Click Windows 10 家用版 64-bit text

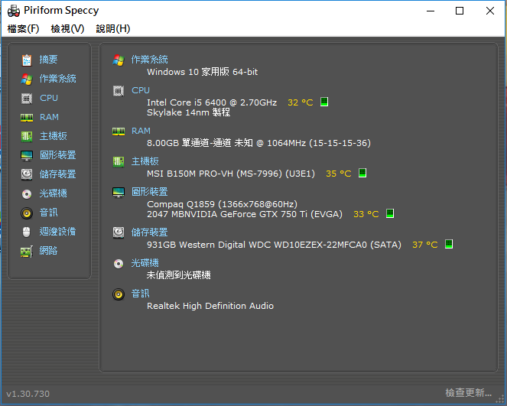point(203,72)
